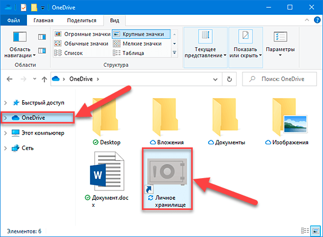Open Customize Quick Access Toolbar dropdown

click(x=42, y=8)
